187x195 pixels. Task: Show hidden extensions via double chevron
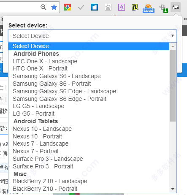coord(185,19)
